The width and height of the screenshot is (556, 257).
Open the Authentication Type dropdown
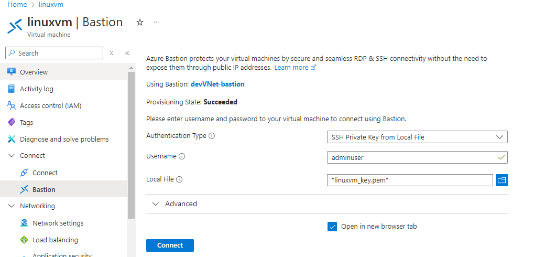[417, 137]
